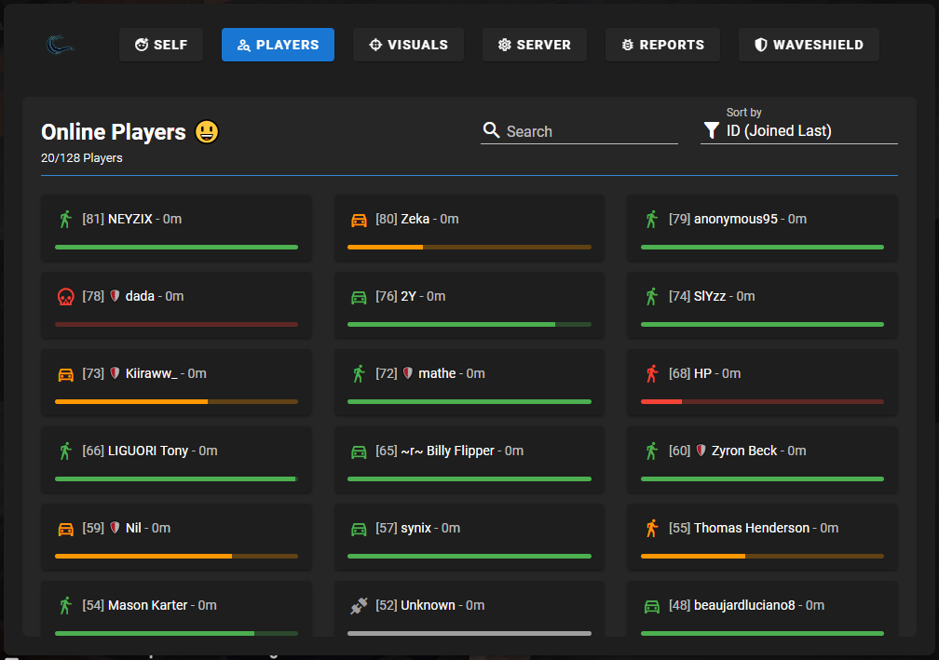Viewport: 939px width, 660px height.
Task: Click the skull icon on dada's card
Action: click(x=64, y=296)
